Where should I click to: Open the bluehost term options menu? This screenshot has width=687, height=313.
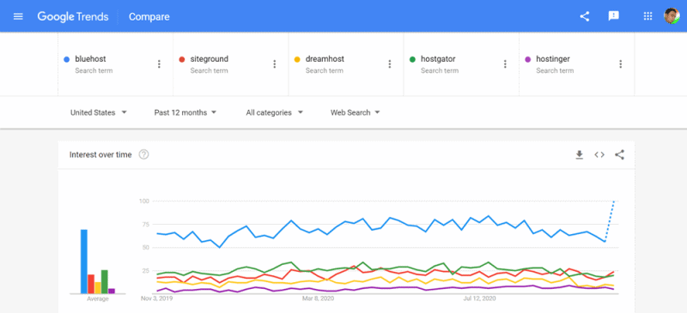coord(159,64)
